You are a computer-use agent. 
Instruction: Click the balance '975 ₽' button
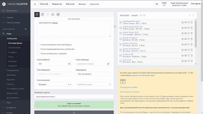(x=164, y=4)
